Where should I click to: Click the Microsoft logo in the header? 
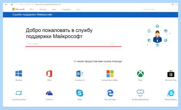tap(18, 9)
